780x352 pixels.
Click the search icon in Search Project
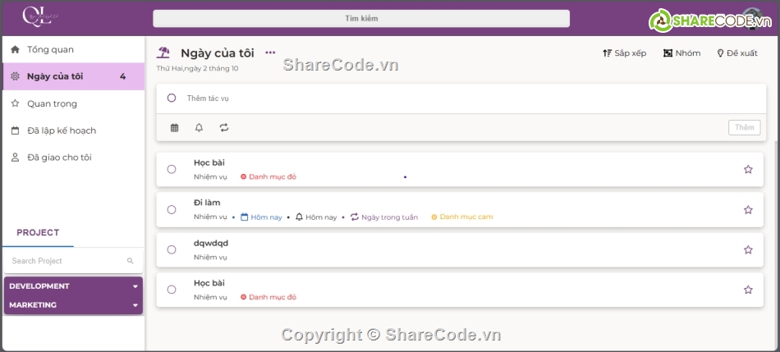coord(130,261)
